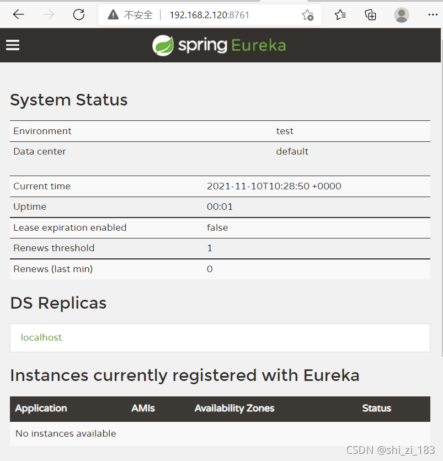
Task: Reload the Eureka page
Action: (79, 14)
